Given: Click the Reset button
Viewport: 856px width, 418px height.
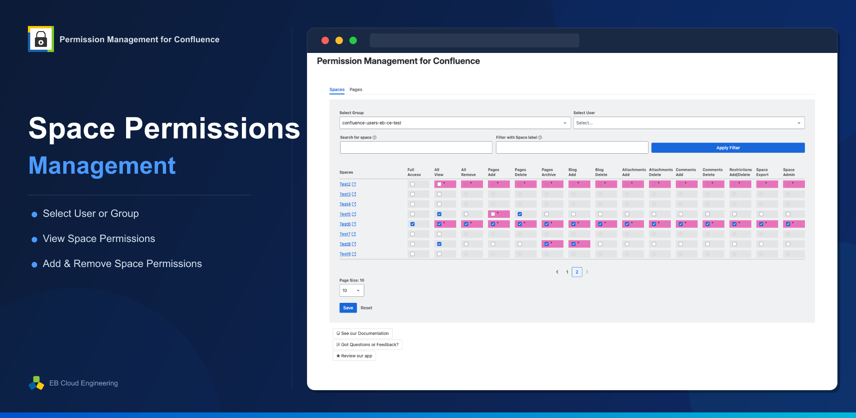Looking at the screenshot, I should click(367, 308).
